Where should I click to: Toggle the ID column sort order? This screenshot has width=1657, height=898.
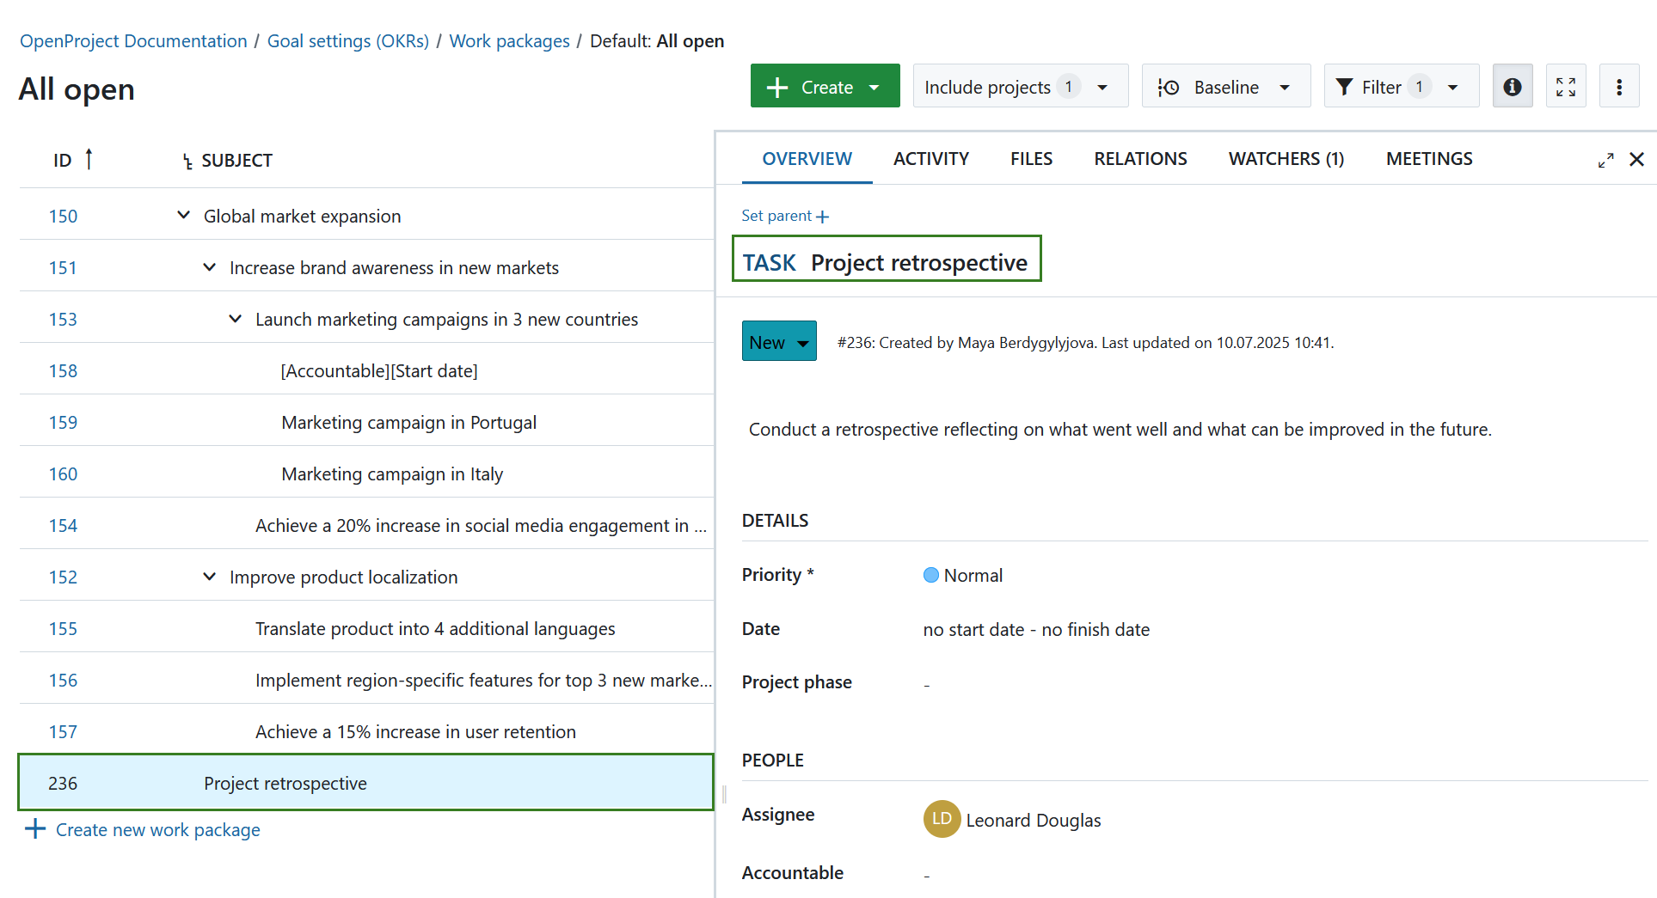pos(89,159)
